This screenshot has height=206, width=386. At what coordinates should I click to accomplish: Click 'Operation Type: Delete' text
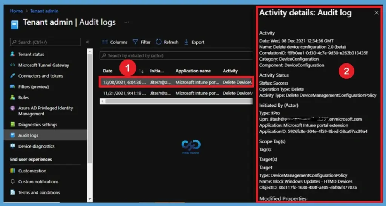[x=282, y=89]
